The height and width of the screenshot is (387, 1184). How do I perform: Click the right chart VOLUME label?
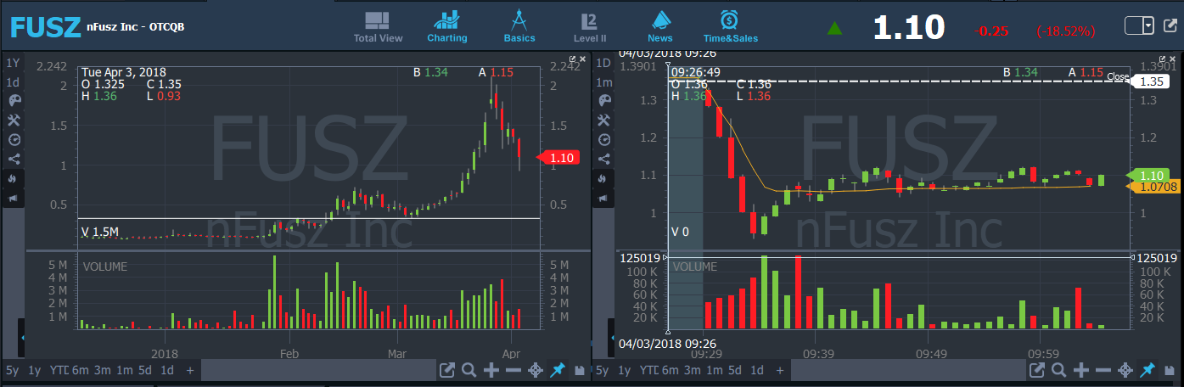pos(695,266)
